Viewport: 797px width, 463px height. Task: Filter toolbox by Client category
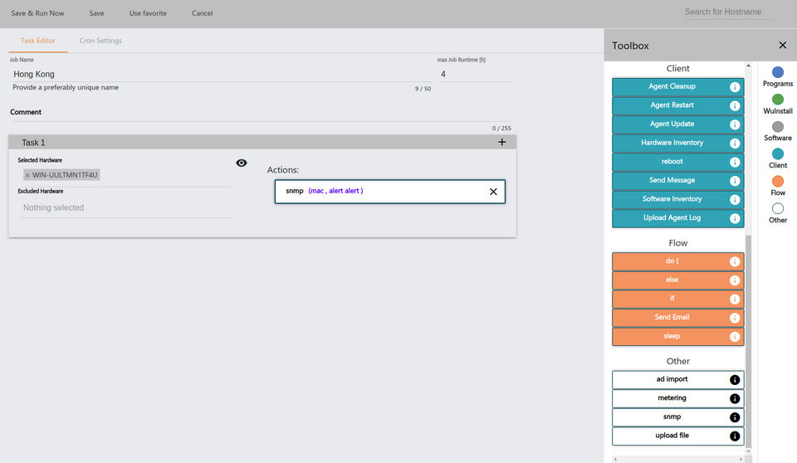point(778,158)
